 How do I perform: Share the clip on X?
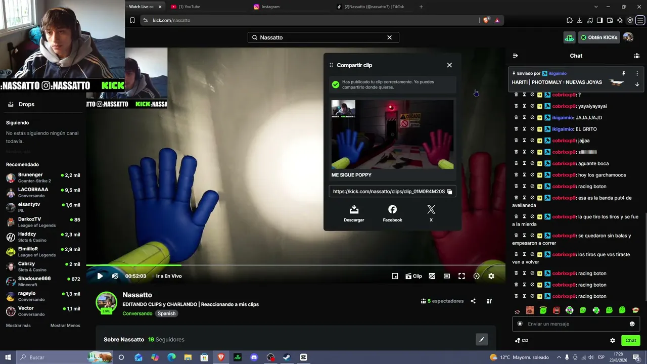[431, 213]
